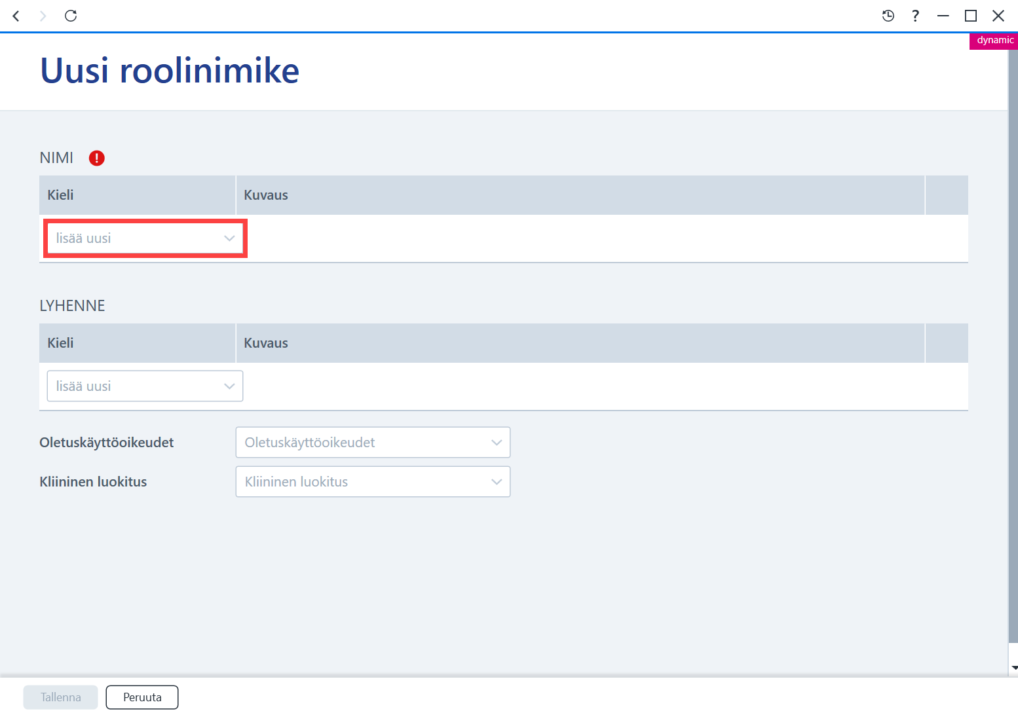This screenshot has width=1018, height=715.
Task: Click the Peruuta button
Action: click(142, 697)
